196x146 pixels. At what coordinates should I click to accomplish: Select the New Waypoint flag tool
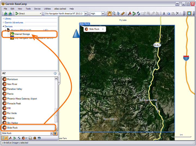click(x=130, y=13)
